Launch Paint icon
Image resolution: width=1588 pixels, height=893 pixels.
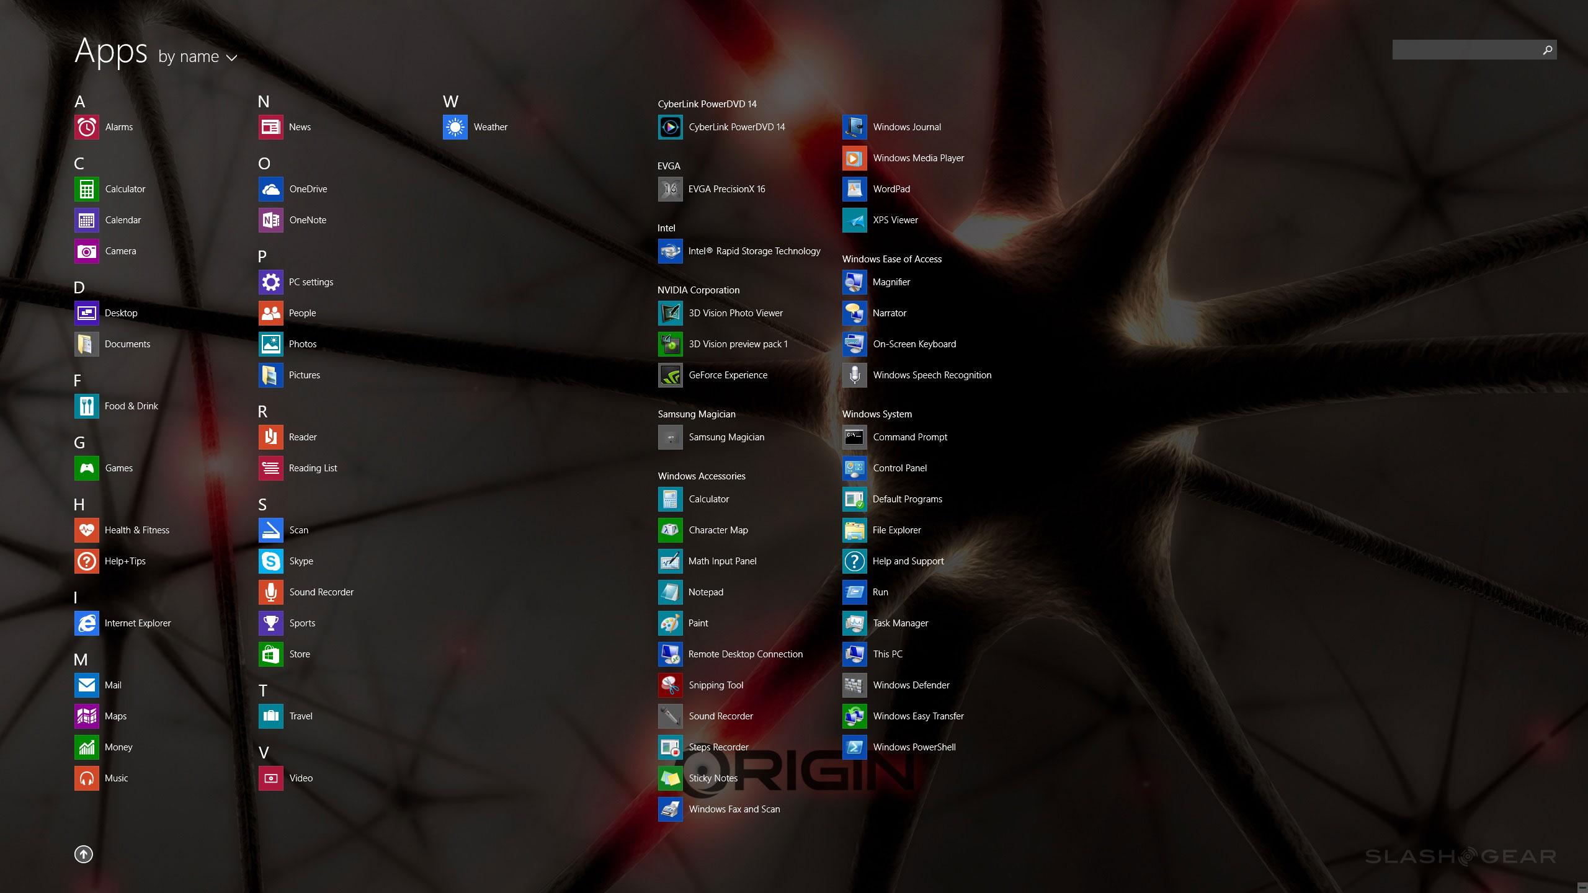coord(671,623)
